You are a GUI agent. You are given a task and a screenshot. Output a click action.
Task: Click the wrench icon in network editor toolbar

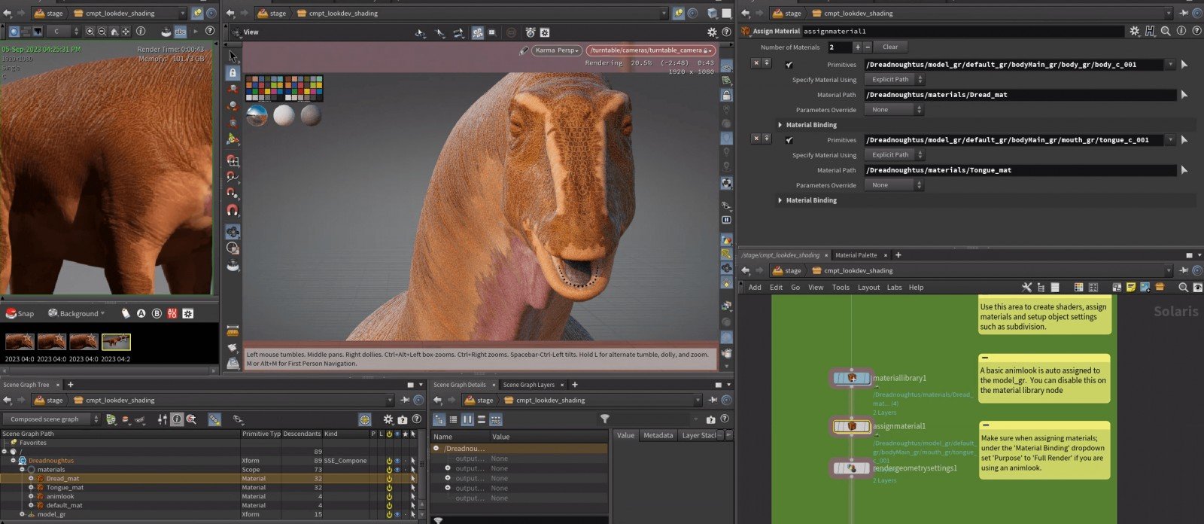pyautogui.click(x=1026, y=288)
